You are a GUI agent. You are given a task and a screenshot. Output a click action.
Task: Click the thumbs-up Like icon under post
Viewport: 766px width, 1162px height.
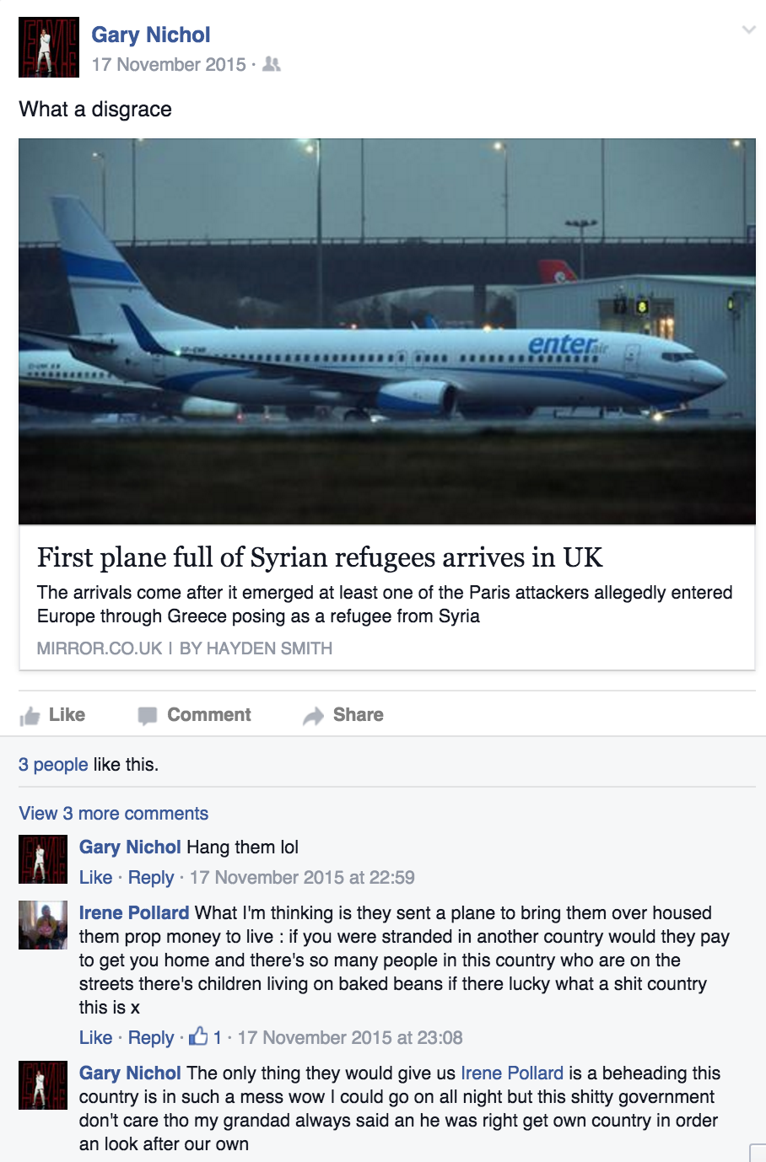point(30,716)
